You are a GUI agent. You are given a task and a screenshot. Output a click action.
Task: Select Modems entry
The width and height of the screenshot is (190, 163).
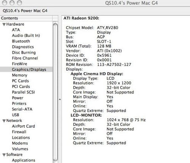tap(20, 143)
